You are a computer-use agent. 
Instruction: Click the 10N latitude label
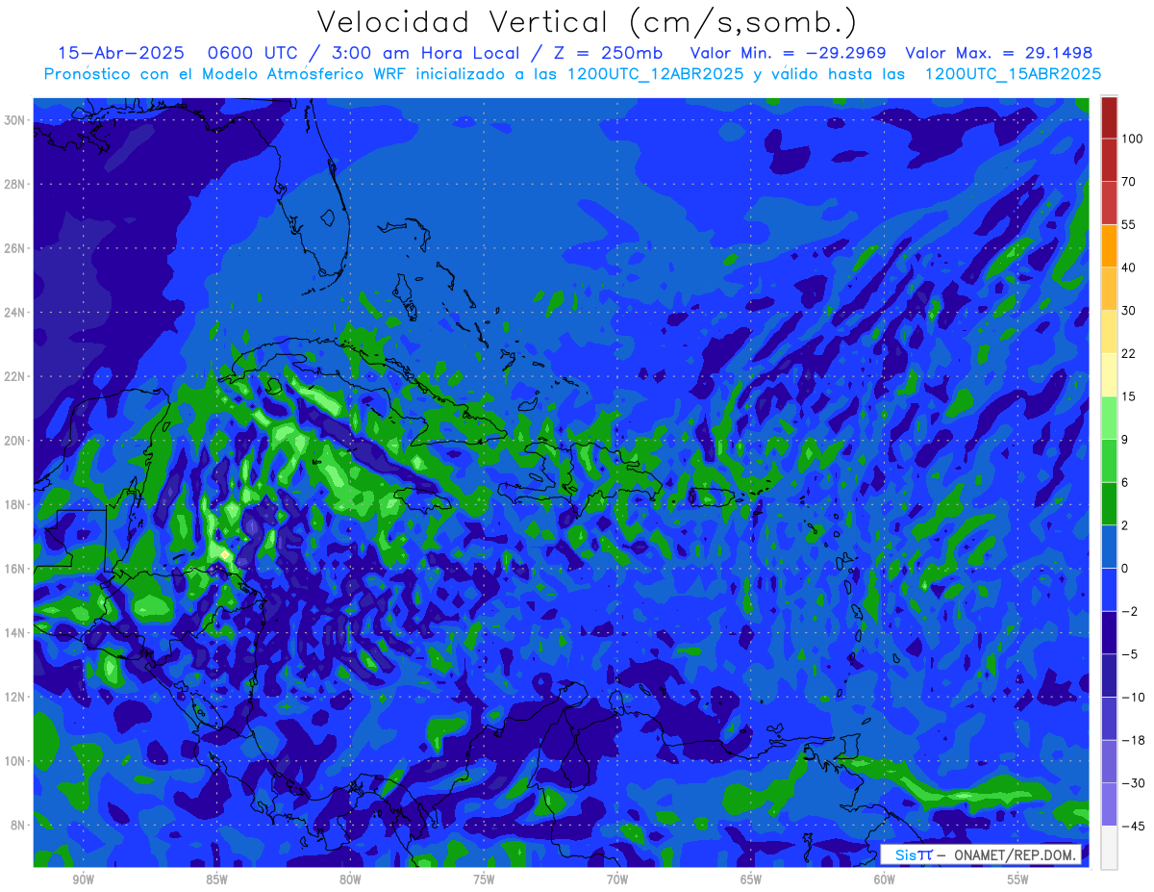(x=14, y=761)
